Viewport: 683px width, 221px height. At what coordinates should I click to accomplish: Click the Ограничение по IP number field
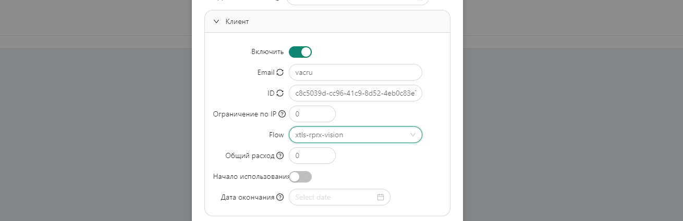coord(312,114)
